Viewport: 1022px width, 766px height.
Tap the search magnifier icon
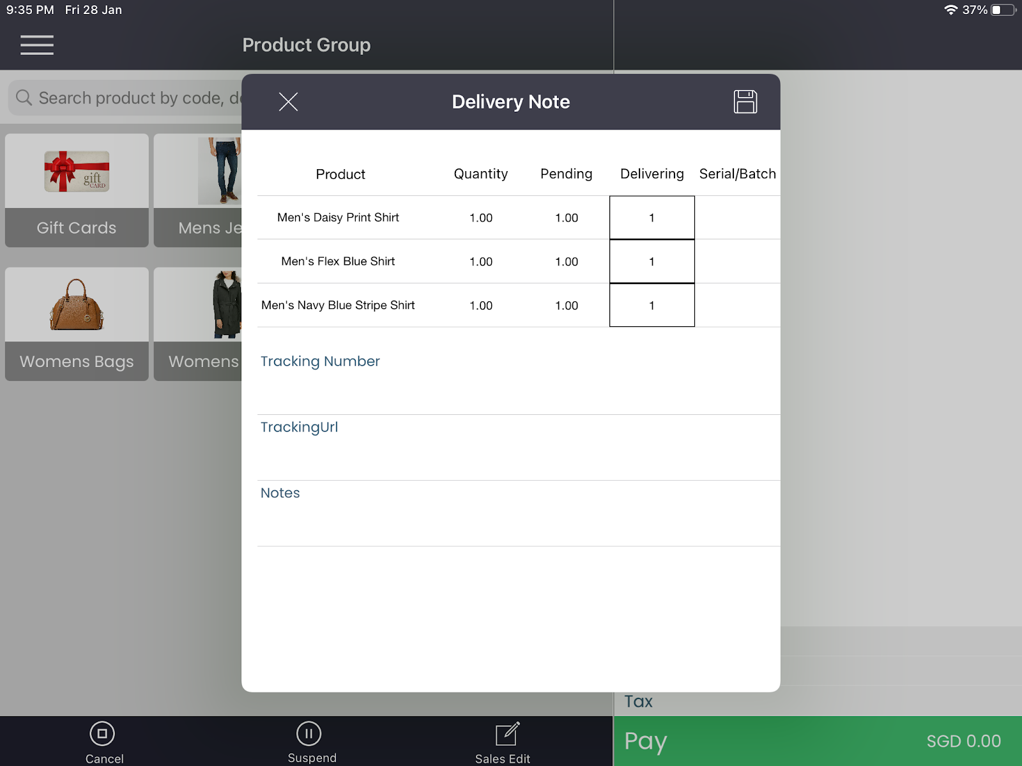[x=24, y=98]
